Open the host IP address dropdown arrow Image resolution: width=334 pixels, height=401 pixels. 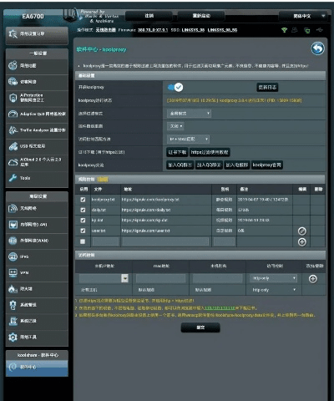point(125,278)
